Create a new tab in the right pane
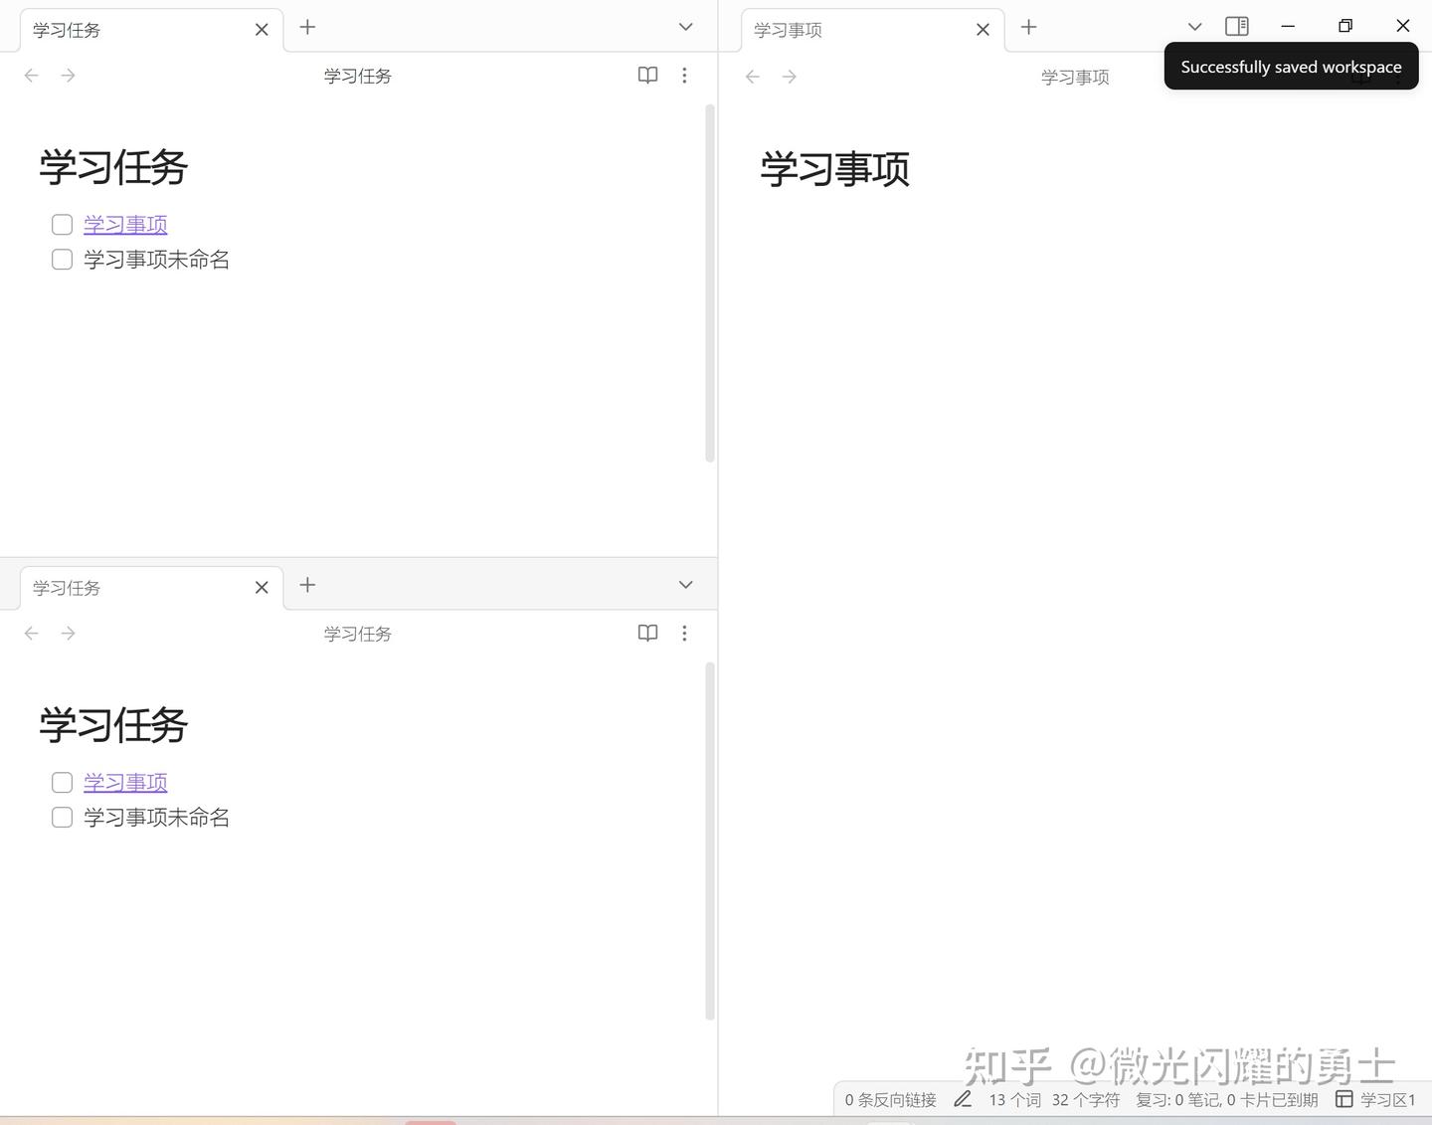This screenshot has width=1432, height=1125. click(x=1028, y=27)
